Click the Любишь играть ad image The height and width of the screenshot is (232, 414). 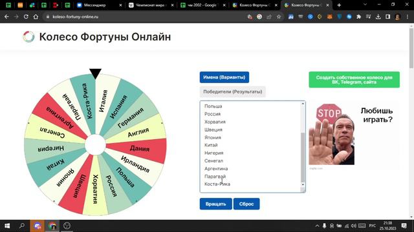pos(354,135)
